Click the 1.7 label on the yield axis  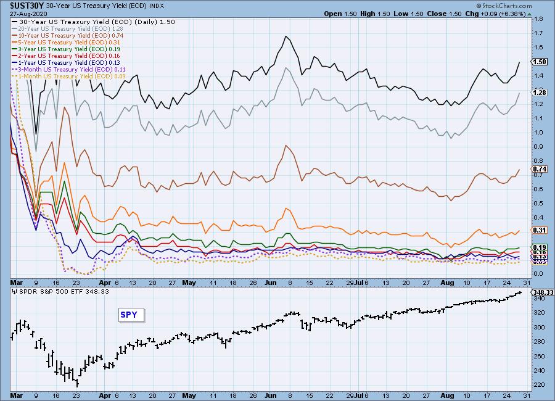538,33
